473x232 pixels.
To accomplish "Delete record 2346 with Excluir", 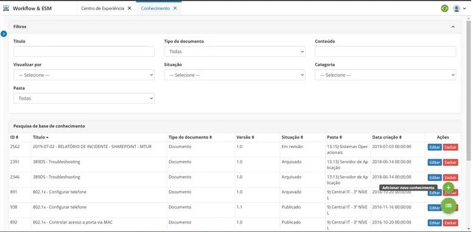I will click(450, 177).
